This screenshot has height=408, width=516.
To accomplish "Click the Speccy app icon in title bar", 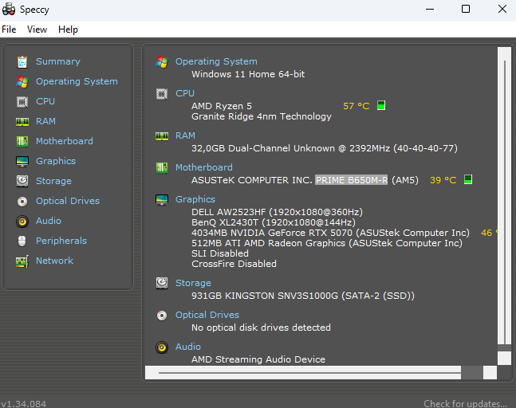I will point(9,10).
